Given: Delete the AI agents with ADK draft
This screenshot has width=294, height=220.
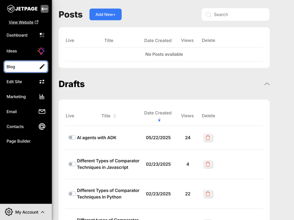Looking at the screenshot, I should coord(208,138).
